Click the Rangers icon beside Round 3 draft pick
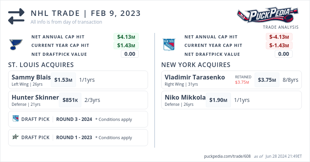Image resolution: width=310 pixels, height=162 pixels. tap(15, 119)
